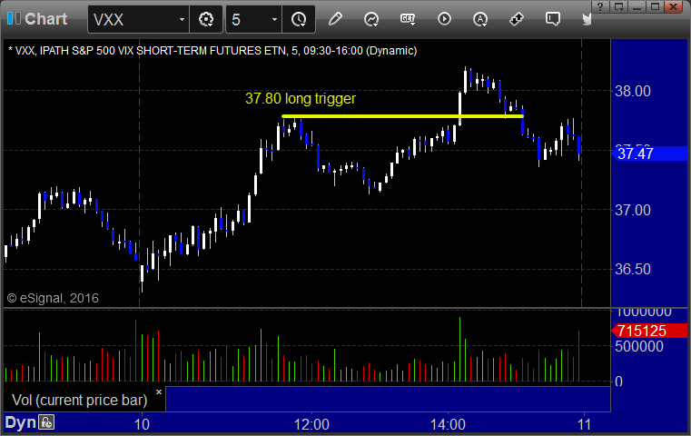The width and height of the screenshot is (691, 436).
Task: Select the '37.80 long trigger' text annotation
Action: [x=301, y=98]
